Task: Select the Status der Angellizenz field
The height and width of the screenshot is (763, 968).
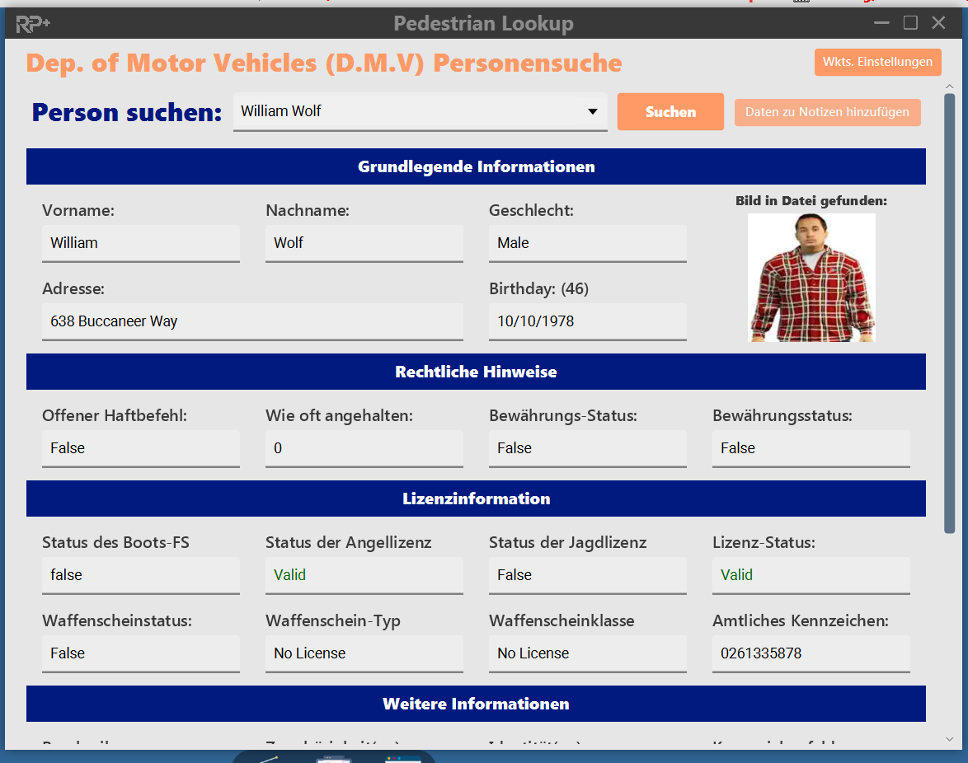Action: point(364,575)
